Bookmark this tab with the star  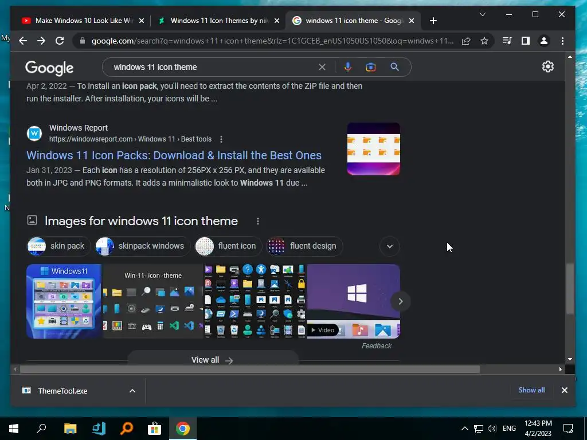(x=484, y=41)
